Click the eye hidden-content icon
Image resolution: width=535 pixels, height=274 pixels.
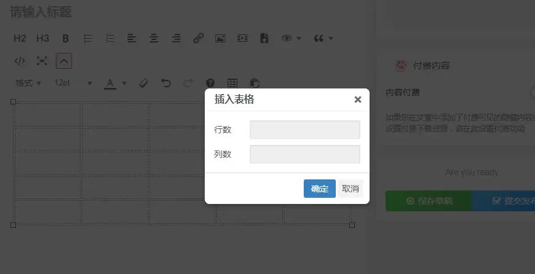click(x=287, y=38)
